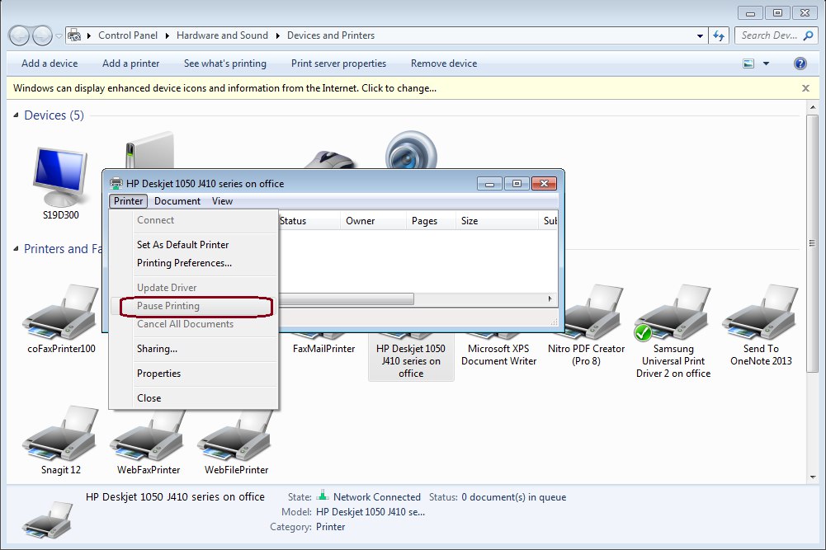Sort by the Owner column header
The width and height of the screenshot is (826, 550).
(x=374, y=221)
